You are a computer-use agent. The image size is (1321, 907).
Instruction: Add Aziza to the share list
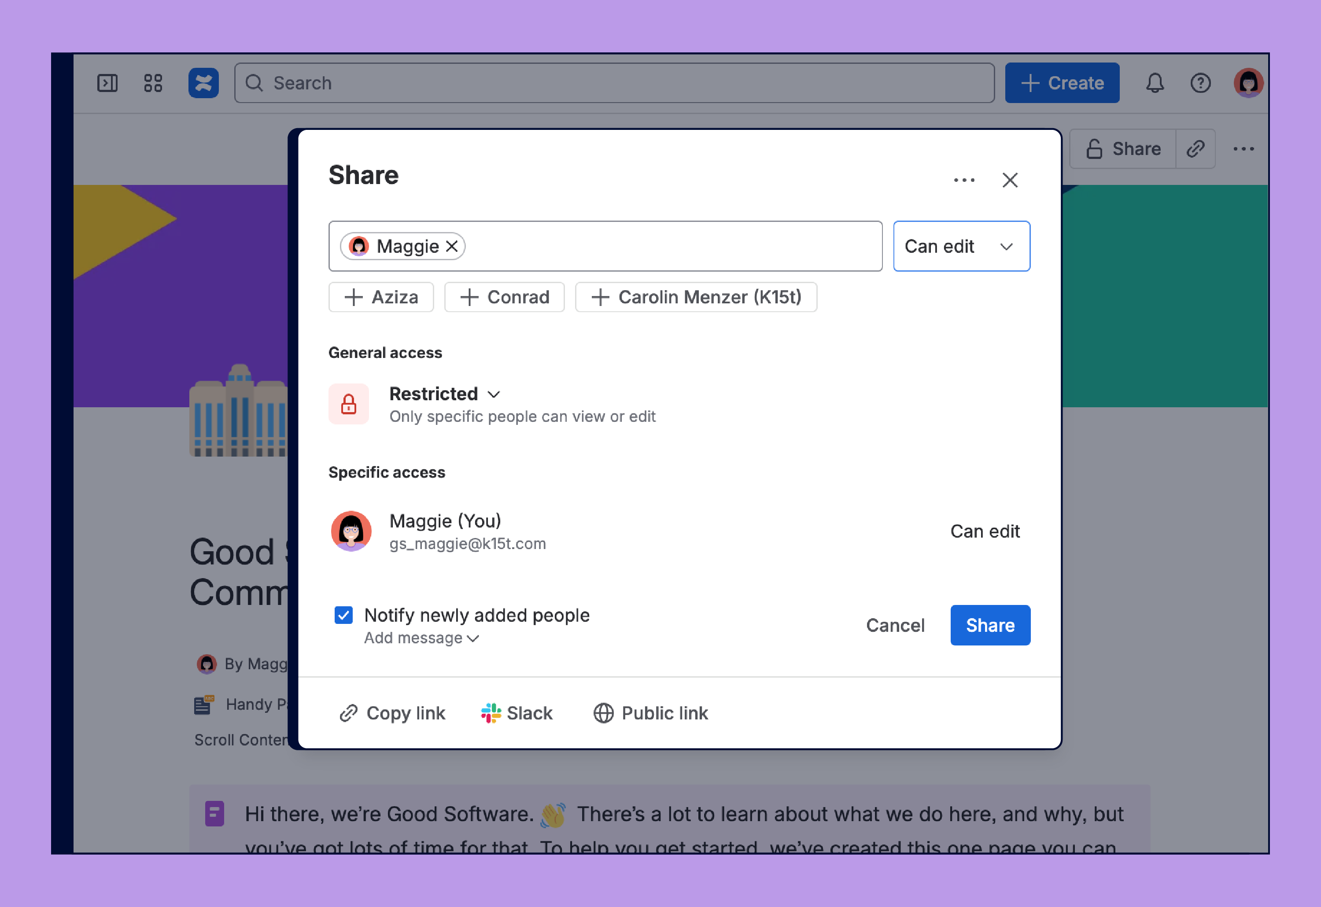coord(381,297)
